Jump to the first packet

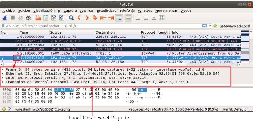pos(103,18)
